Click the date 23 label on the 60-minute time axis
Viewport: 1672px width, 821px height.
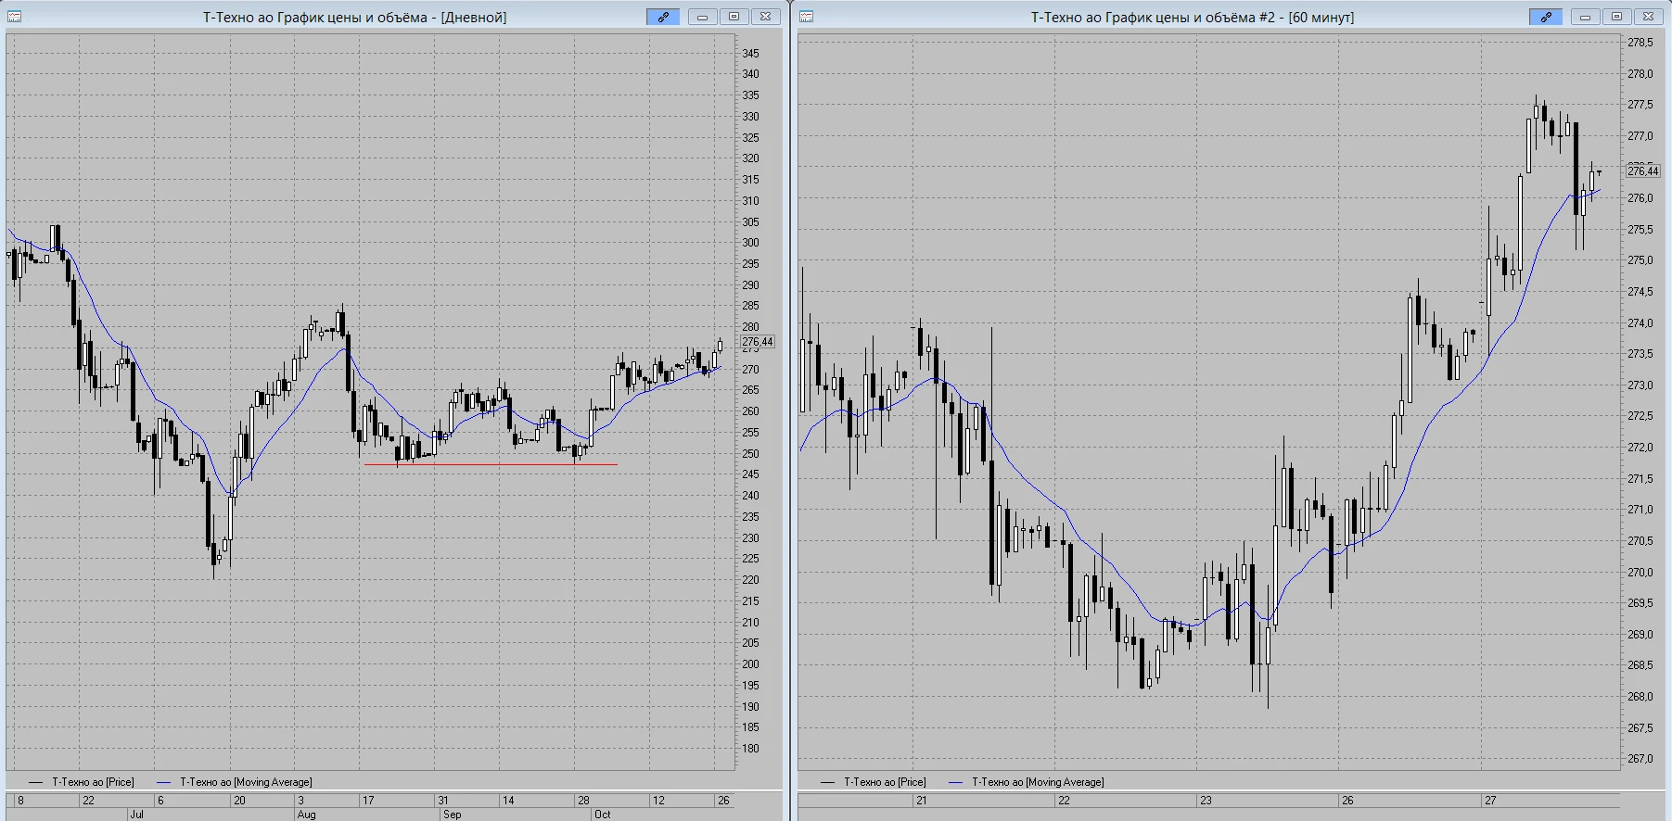coord(1206,801)
